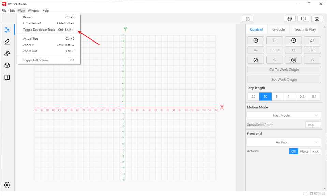The width and height of the screenshot is (327, 196).
Task: Open the Discord community icon
Action: pos(317,19)
